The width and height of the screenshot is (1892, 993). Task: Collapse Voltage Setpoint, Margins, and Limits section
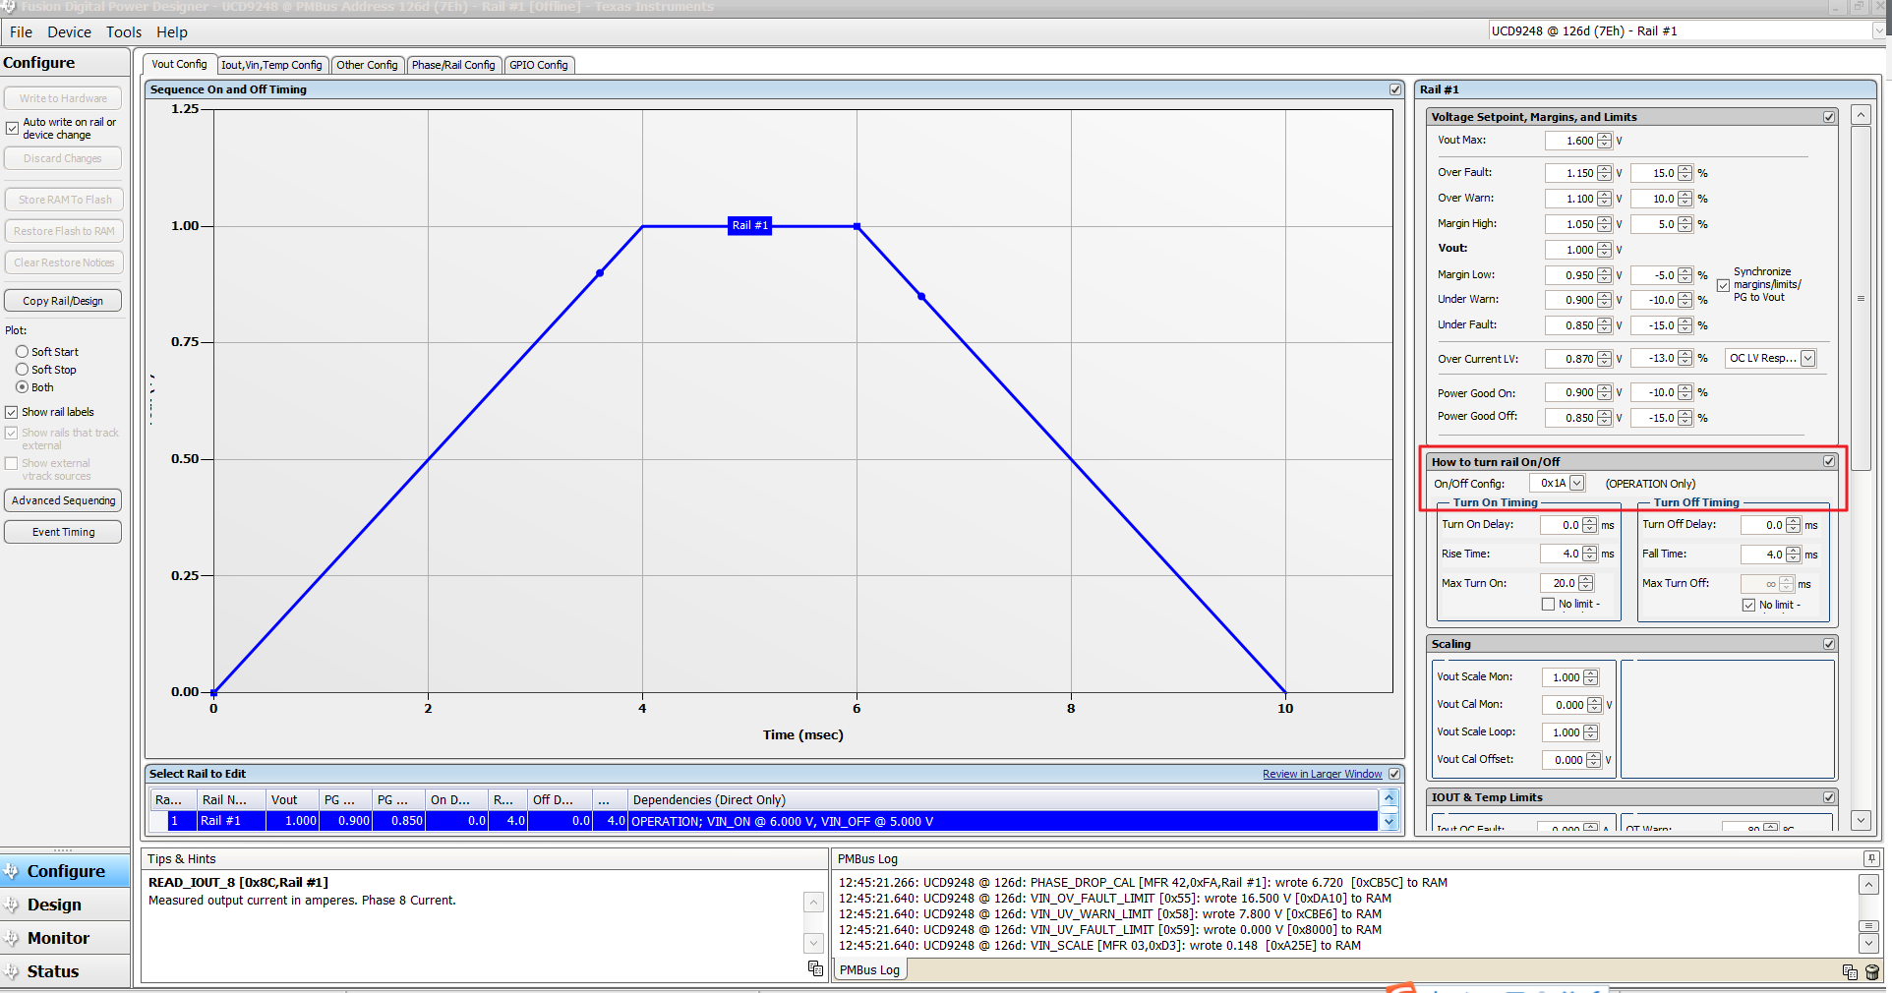tap(1829, 117)
